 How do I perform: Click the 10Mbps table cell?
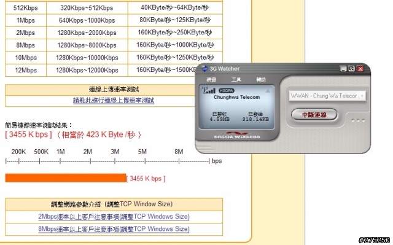coord(26,58)
